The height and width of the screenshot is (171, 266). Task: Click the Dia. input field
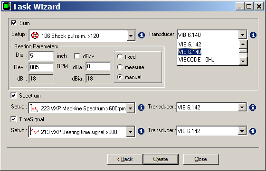point(41,55)
